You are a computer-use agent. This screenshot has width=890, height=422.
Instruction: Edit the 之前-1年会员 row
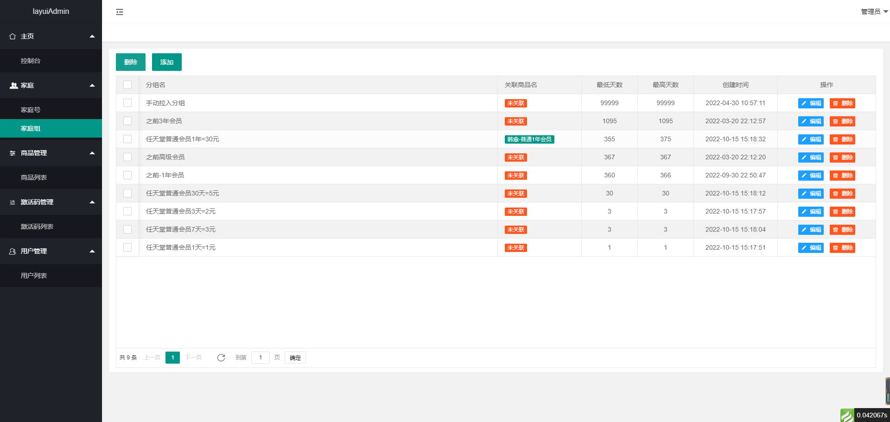coord(811,176)
